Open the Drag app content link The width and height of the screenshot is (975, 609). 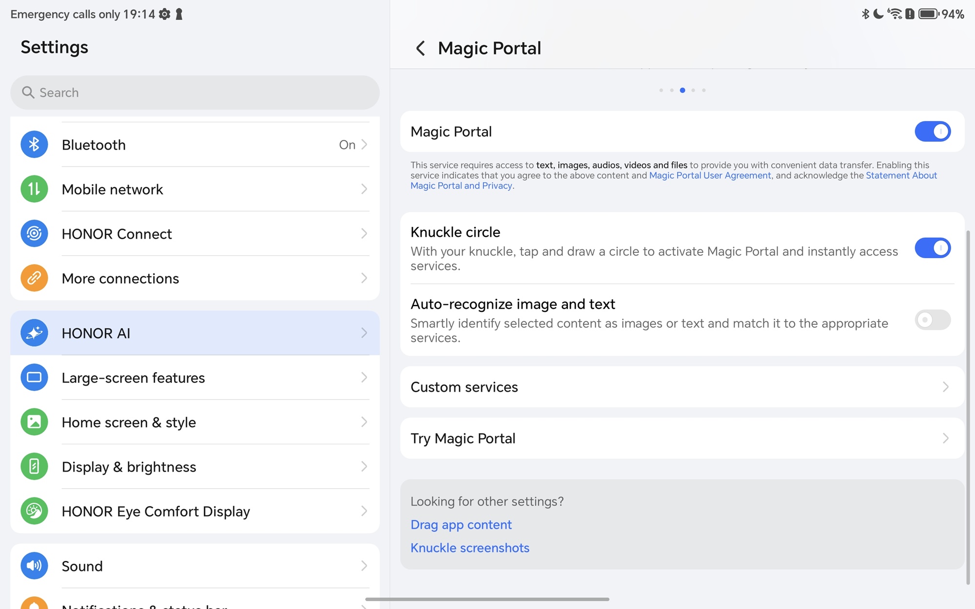coord(461,525)
